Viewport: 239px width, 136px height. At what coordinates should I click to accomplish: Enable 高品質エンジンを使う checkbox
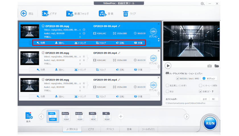coord(167,85)
